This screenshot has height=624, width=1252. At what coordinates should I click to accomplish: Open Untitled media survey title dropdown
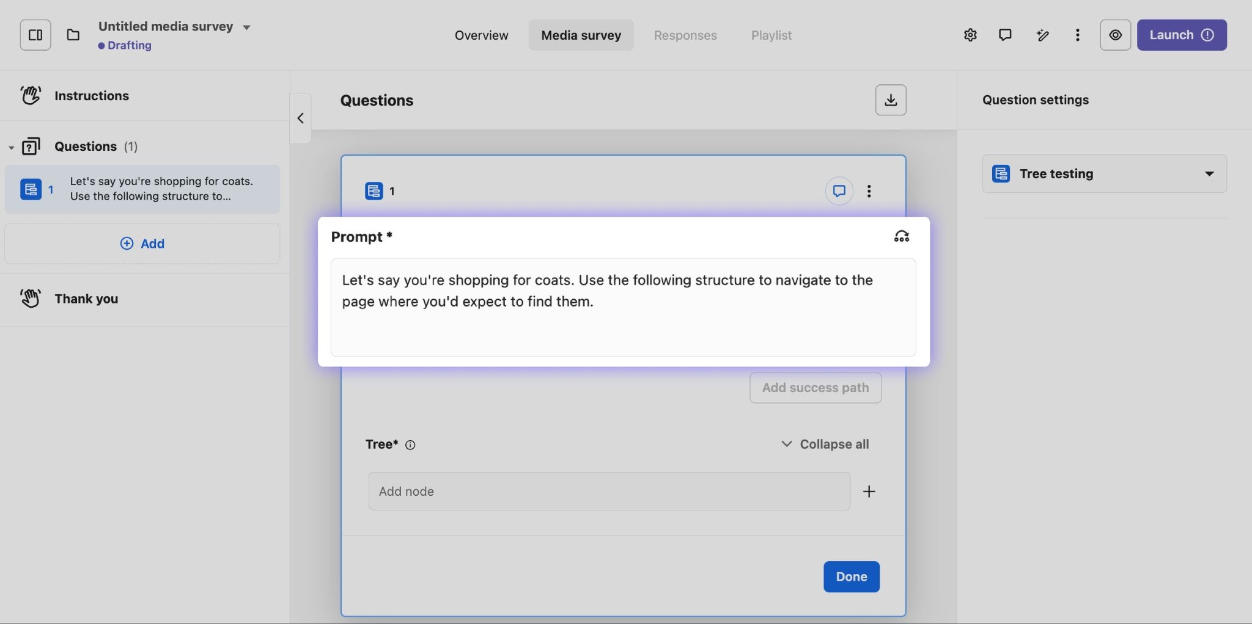point(246,27)
